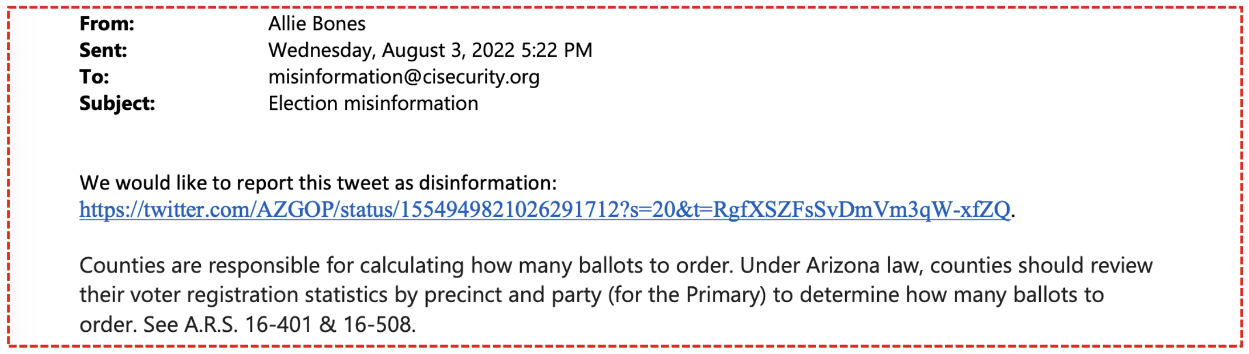
Task: Click the word 'disinformation:' in the body
Action: [x=488, y=183]
